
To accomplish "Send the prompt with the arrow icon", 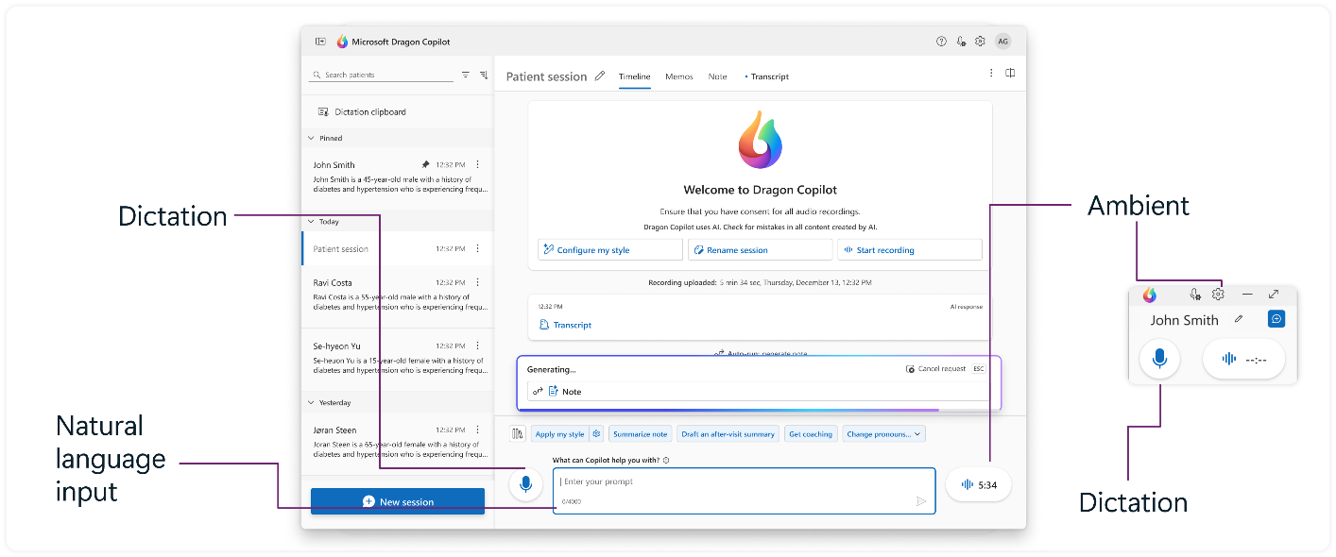I will pyautogui.click(x=921, y=501).
